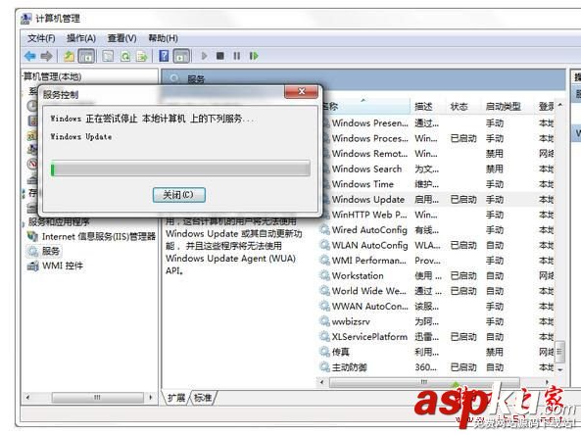
Task: Click the 主动防御 service gear icon
Action: click(x=325, y=367)
